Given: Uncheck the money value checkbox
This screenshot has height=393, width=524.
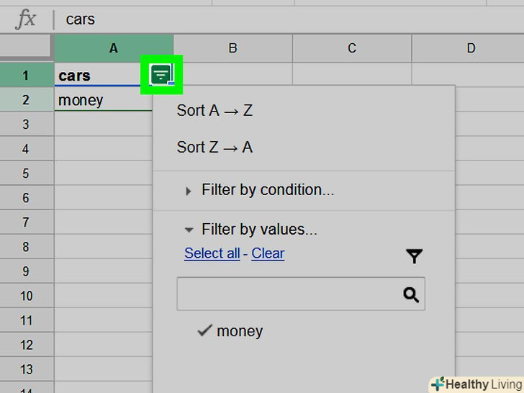Looking at the screenshot, I should (205, 330).
